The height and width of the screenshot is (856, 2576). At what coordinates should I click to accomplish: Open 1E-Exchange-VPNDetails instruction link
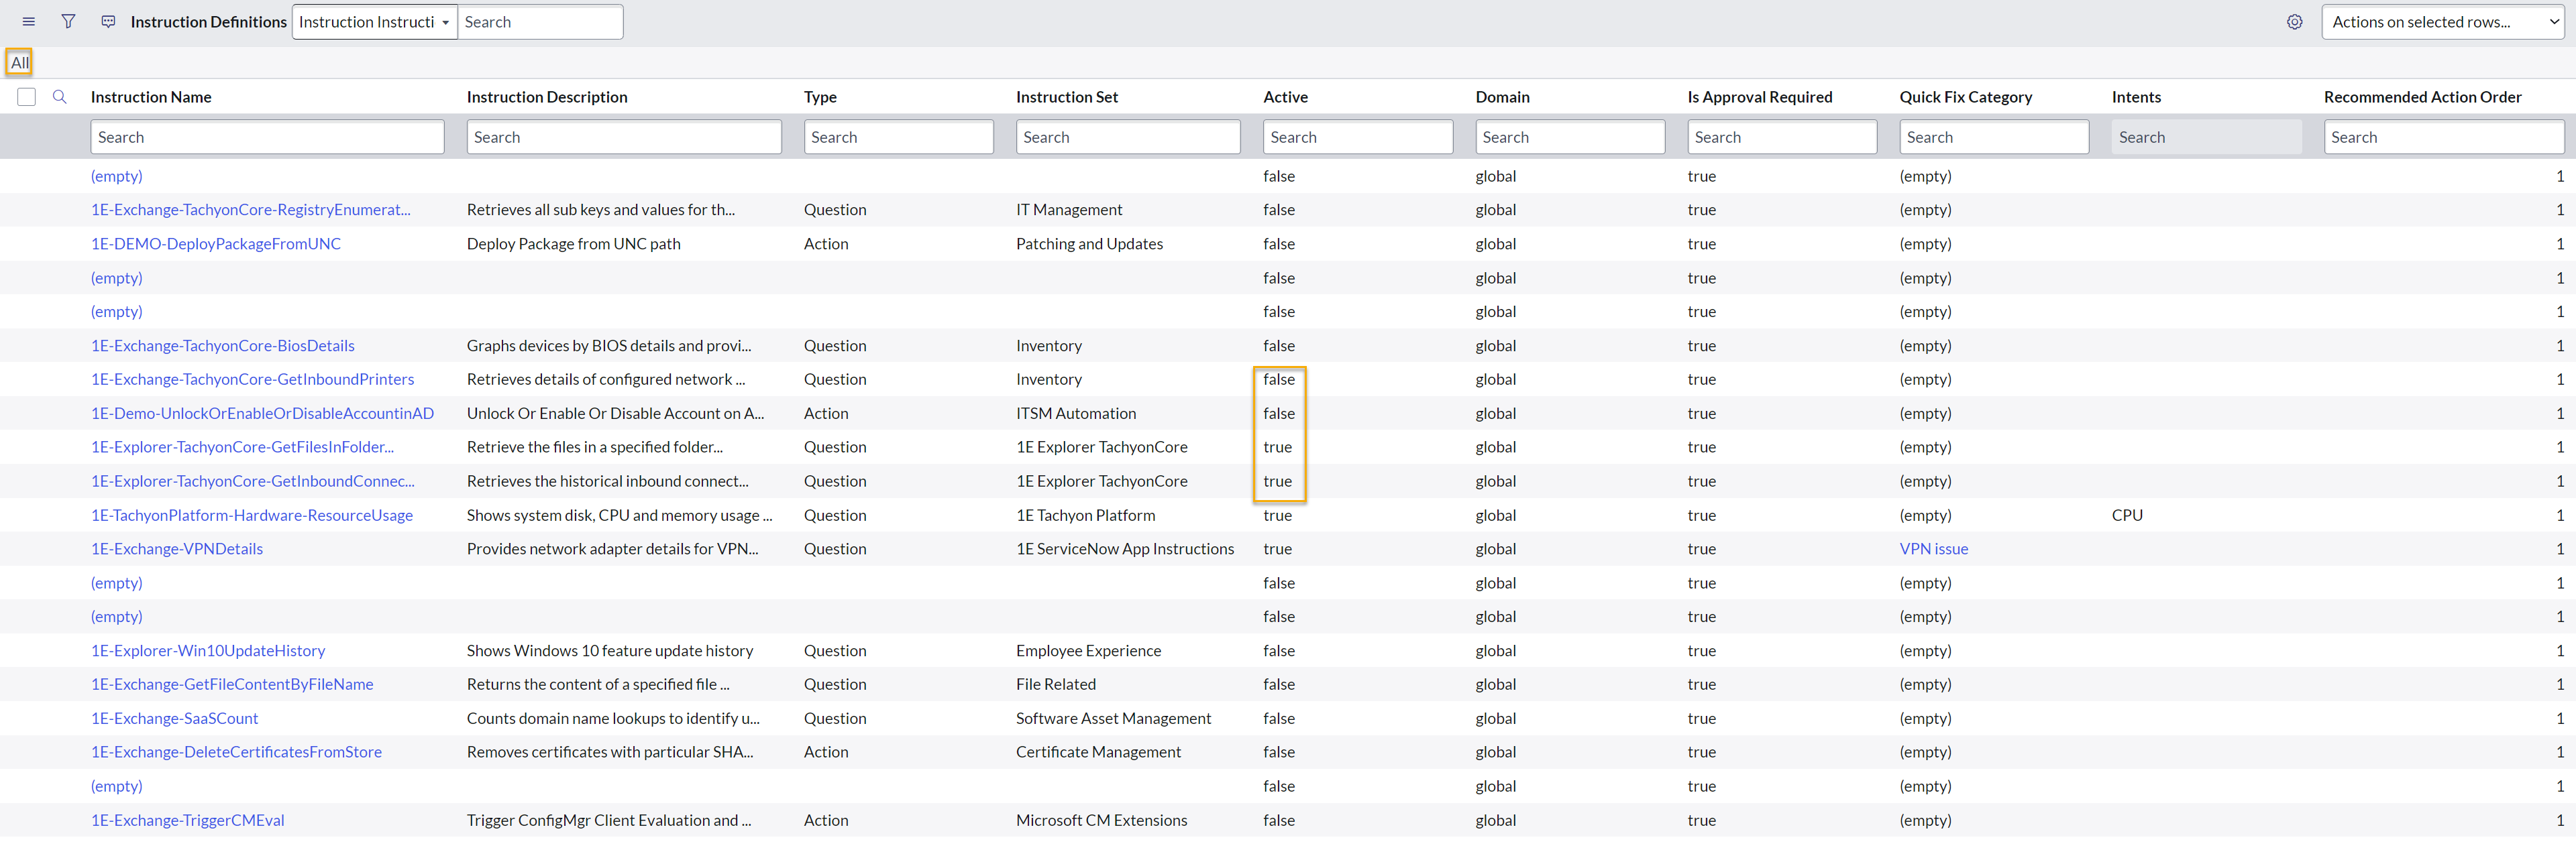(177, 550)
